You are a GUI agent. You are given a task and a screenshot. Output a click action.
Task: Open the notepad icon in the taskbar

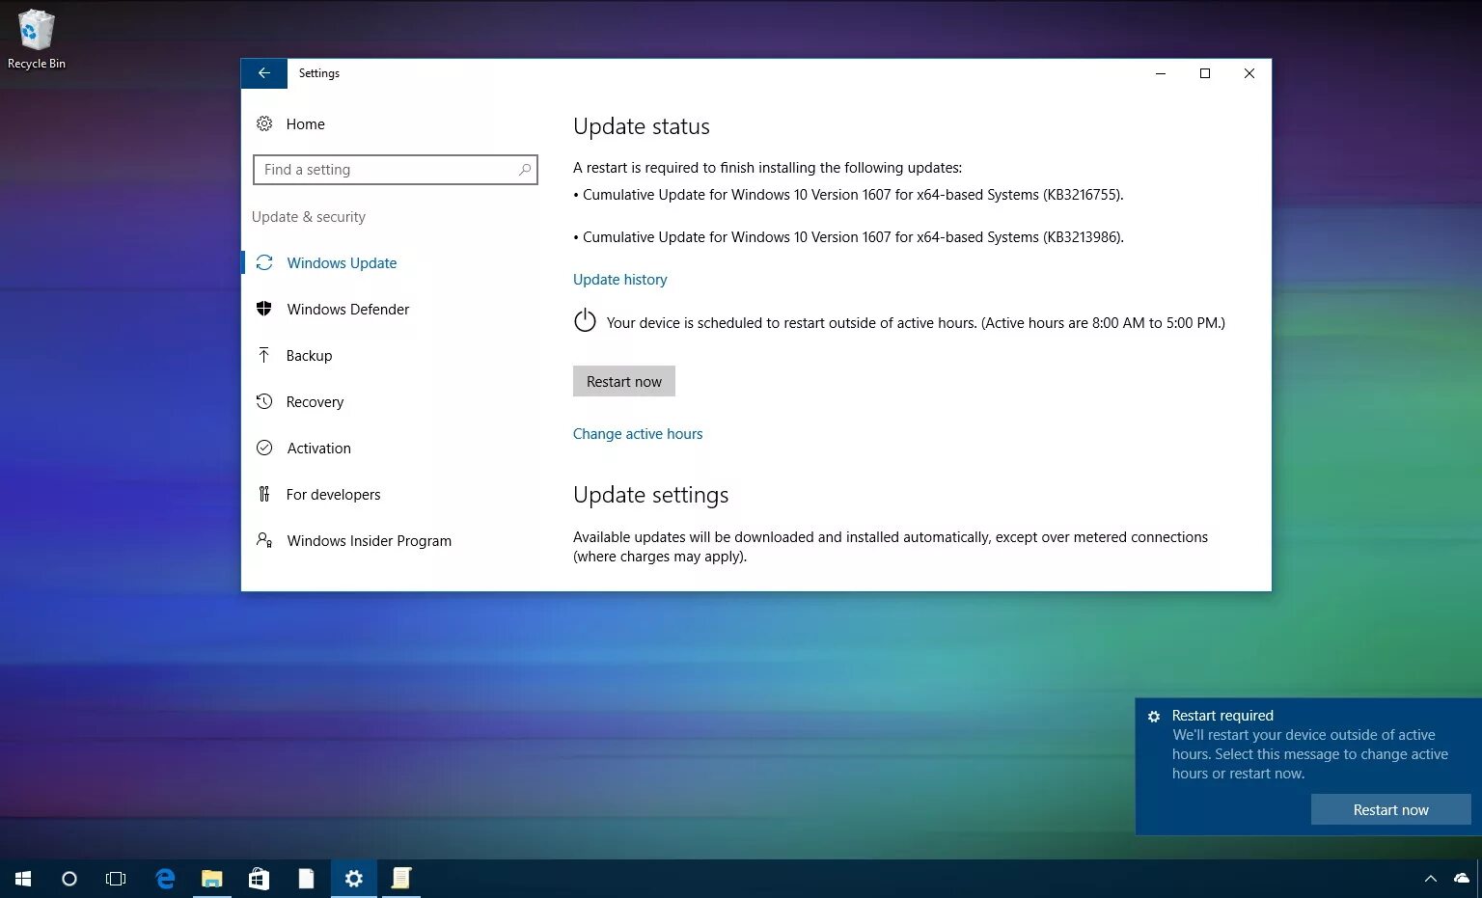click(401, 879)
